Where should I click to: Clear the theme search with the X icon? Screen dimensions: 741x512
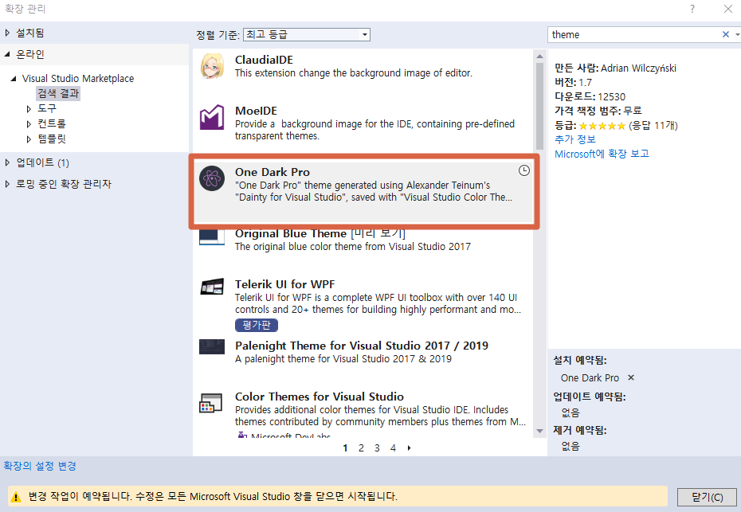pyautogui.click(x=725, y=34)
